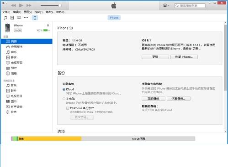Screen dimensions: 228x167
Task: Open the 文件(F) menu
Action: [6, 12]
